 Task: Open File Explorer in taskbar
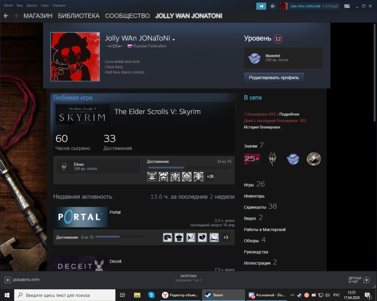[137, 295]
